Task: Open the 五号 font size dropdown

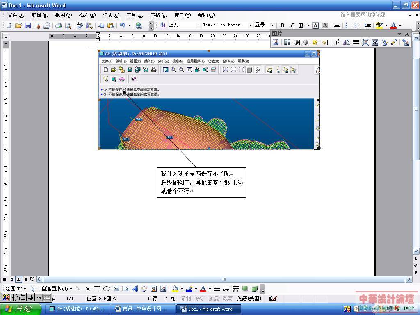Action: (272, 25)
